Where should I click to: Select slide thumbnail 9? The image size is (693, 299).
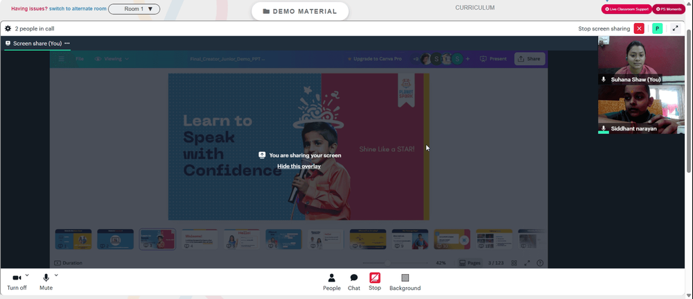coord(410,239)
